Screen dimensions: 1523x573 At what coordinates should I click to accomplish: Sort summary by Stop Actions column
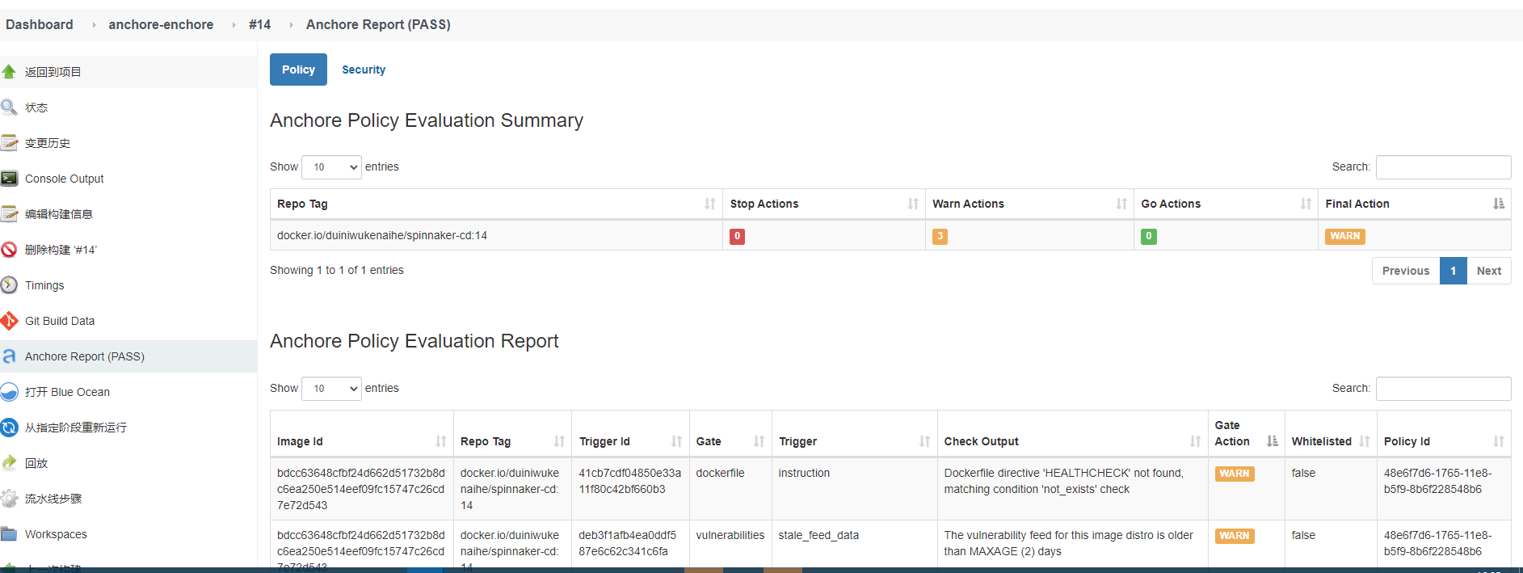click(x=912, y=204)
